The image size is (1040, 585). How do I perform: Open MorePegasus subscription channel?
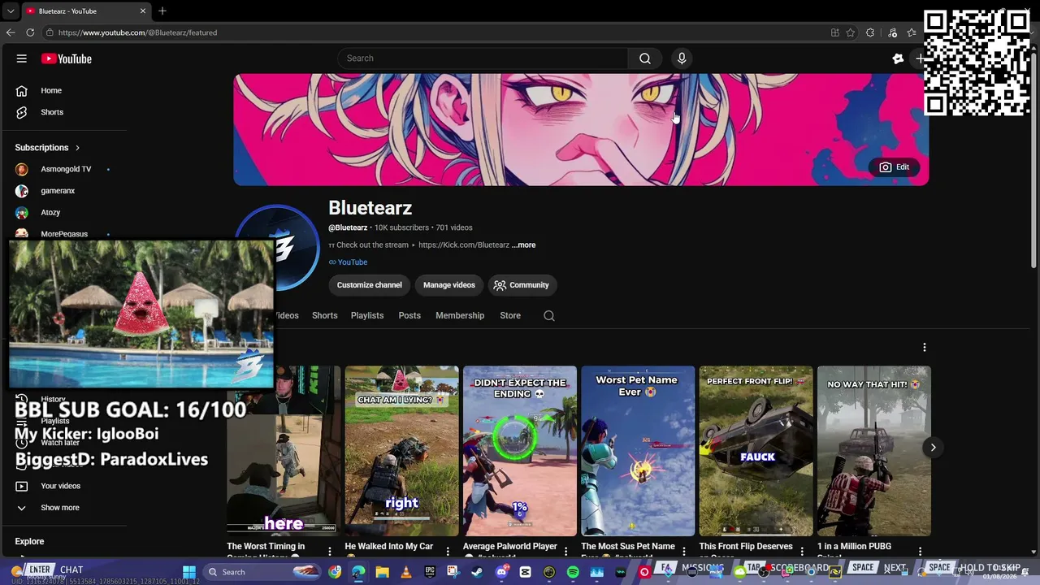65,234
